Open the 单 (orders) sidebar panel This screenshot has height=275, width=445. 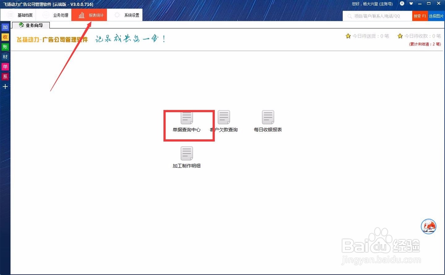5,66
